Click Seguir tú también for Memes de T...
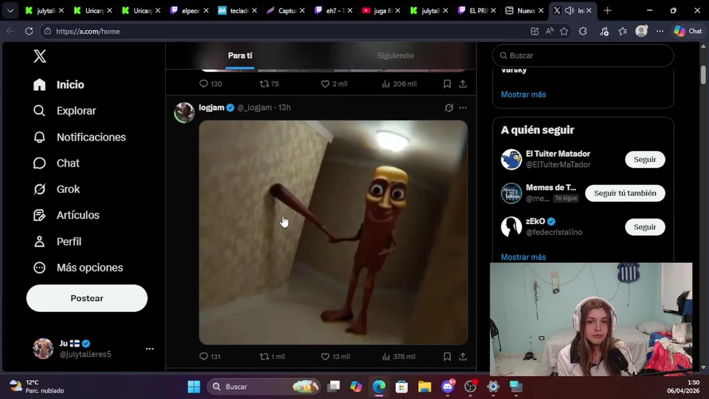Screen dimensions: 709x399 tap(625, 193)
